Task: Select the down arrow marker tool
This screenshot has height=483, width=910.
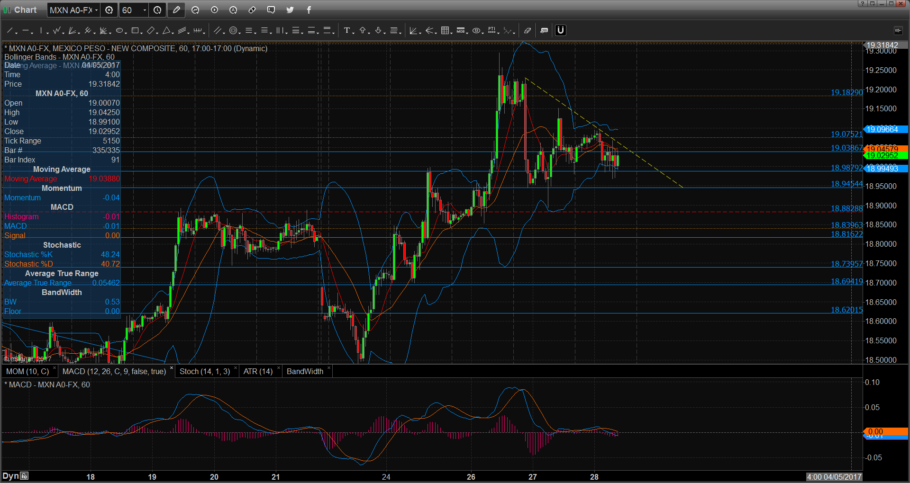Action: (378, 31)
